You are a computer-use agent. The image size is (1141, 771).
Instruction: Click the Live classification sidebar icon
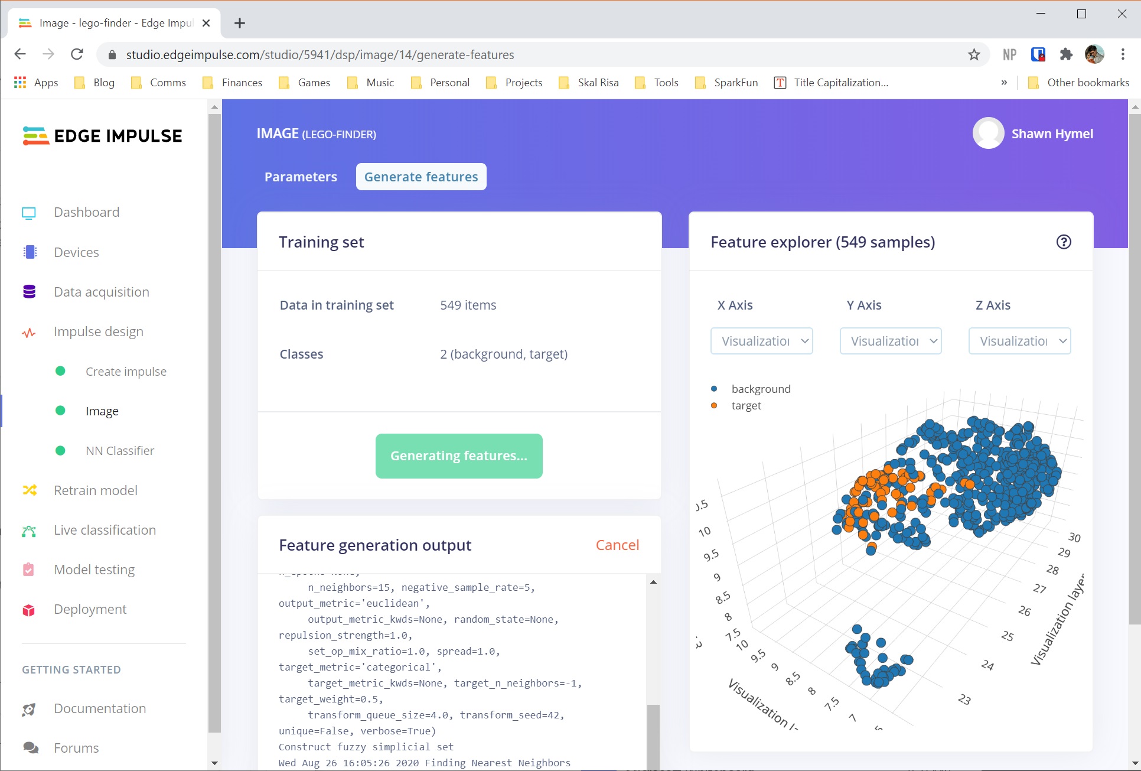[30, 529]
